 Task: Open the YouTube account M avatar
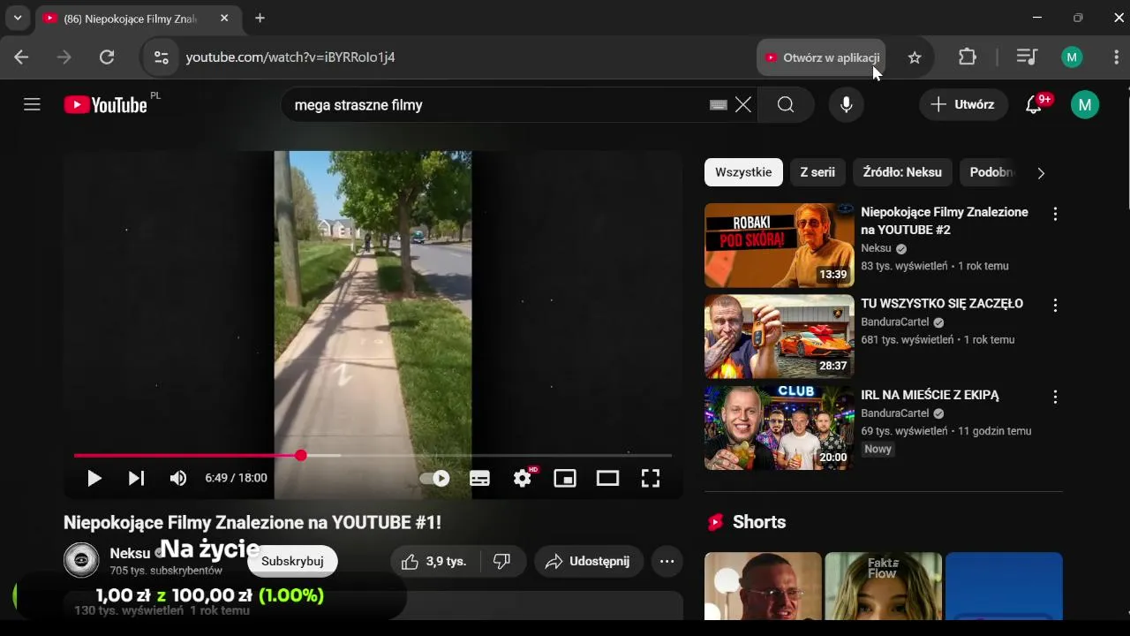(x=1085, y=105)
